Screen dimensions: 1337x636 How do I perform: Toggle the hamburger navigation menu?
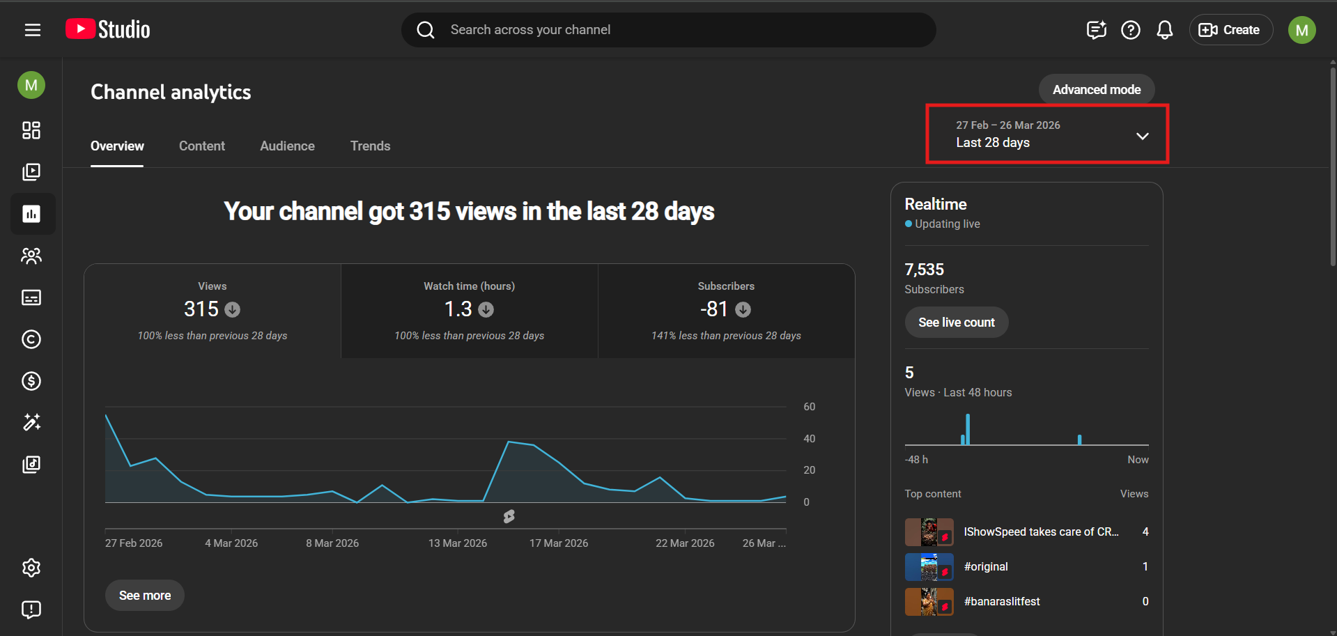point(33,30)
